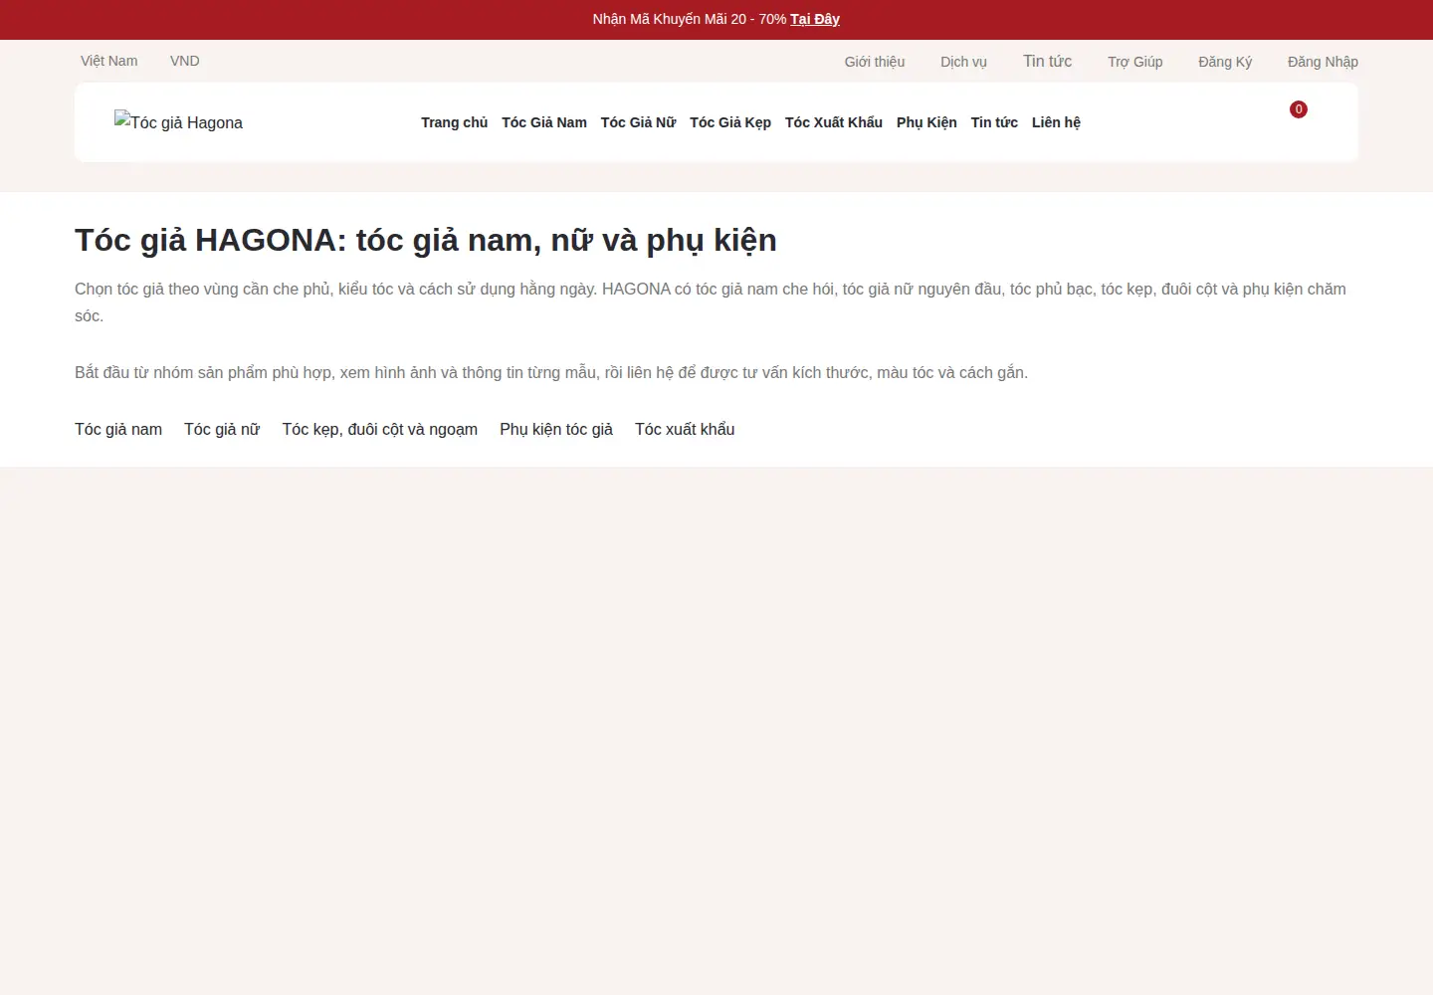Click Đăng Nhập to log in
This screenshot has width=1433, height=995.
1323,62
